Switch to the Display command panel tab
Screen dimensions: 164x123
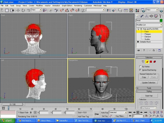(156, 16)
